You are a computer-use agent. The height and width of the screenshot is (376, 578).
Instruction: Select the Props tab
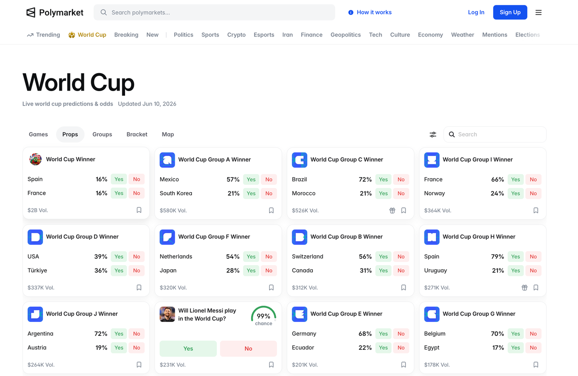[x=70, y=134]
